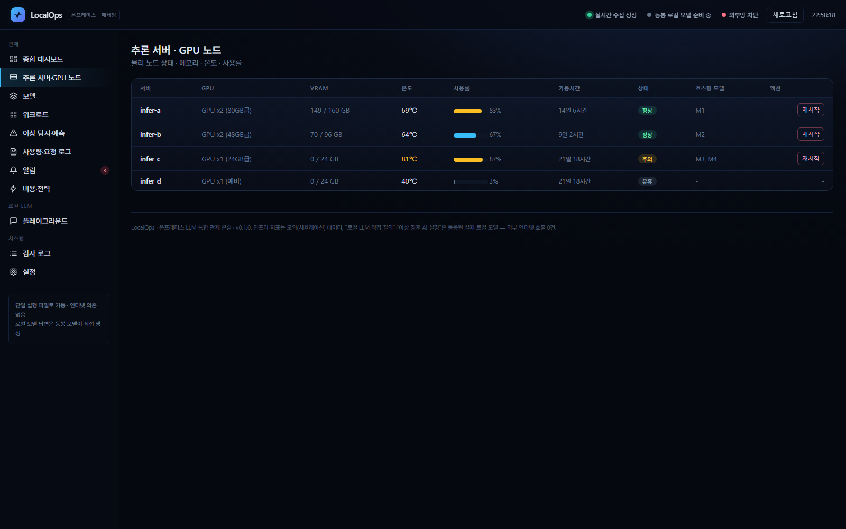Click the 정상 status badge for infer-a
This screenshot has width=846, height=529.
tap(647, 111)
